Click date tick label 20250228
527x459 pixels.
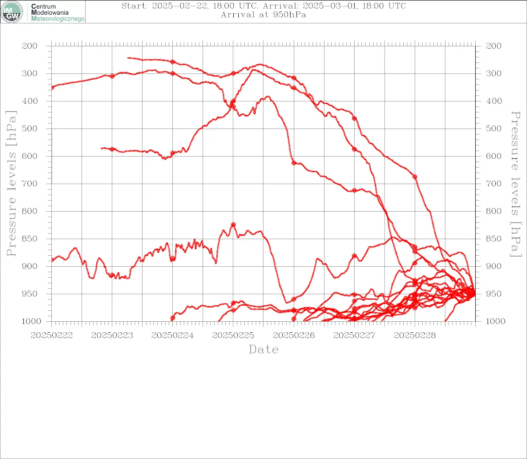[x=414, y=336]
